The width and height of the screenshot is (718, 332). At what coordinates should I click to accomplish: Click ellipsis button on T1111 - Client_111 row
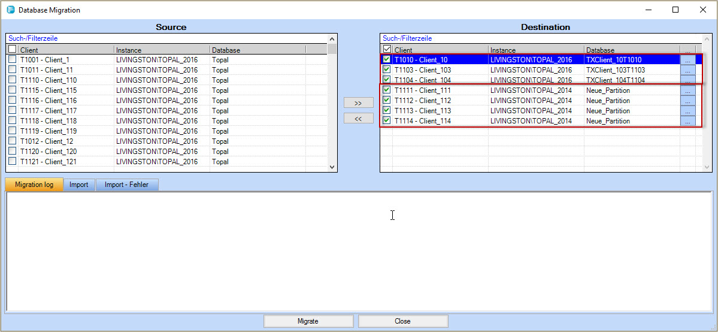687,90
